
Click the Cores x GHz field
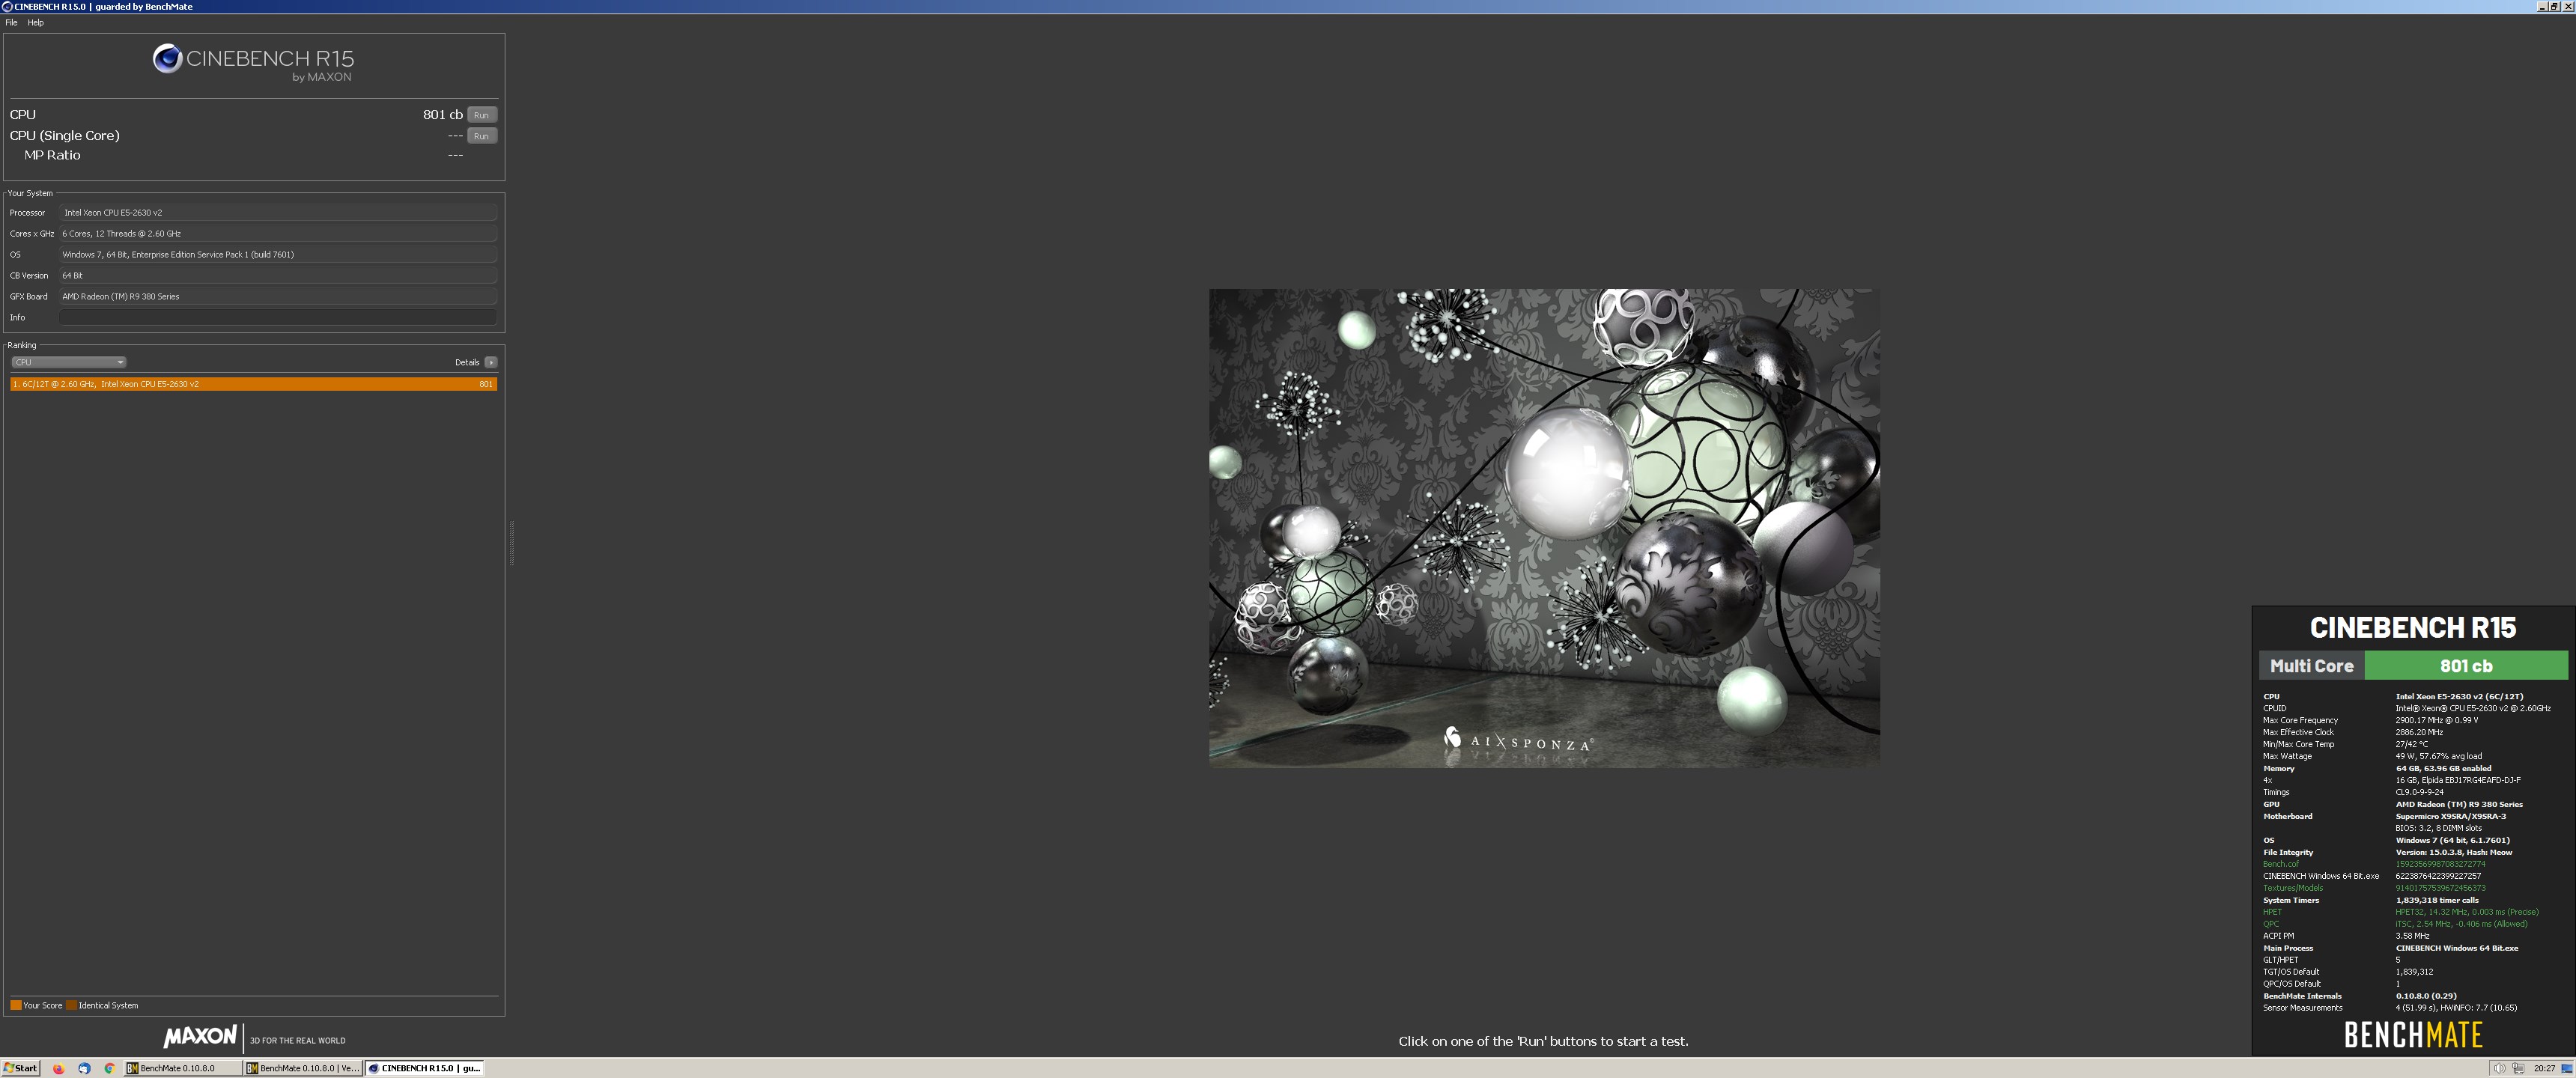tap(277, 233)
